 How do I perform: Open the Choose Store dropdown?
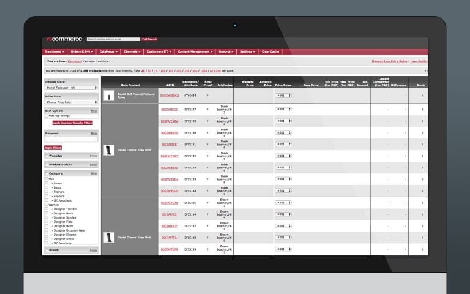(x=71, y=88)
